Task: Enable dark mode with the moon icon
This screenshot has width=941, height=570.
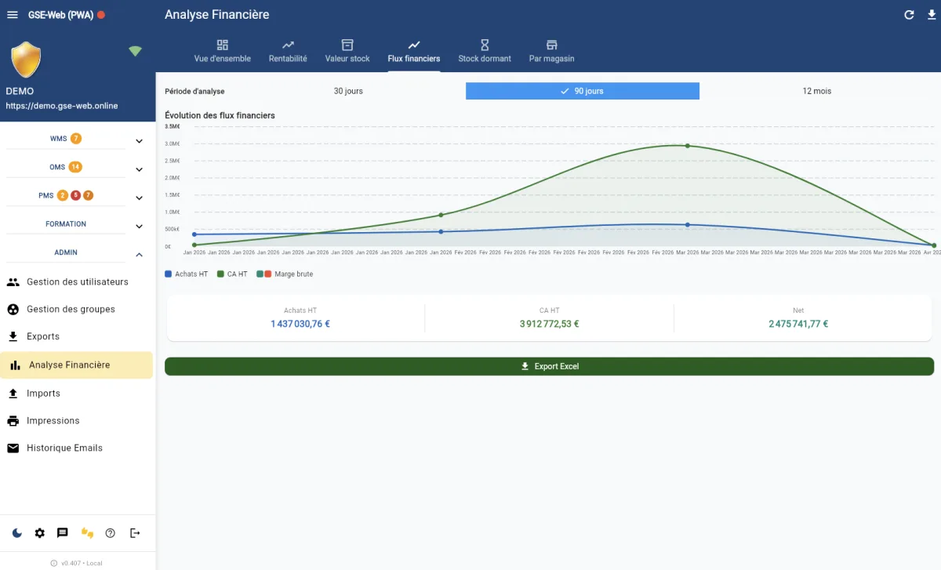Action: point(16,533)
